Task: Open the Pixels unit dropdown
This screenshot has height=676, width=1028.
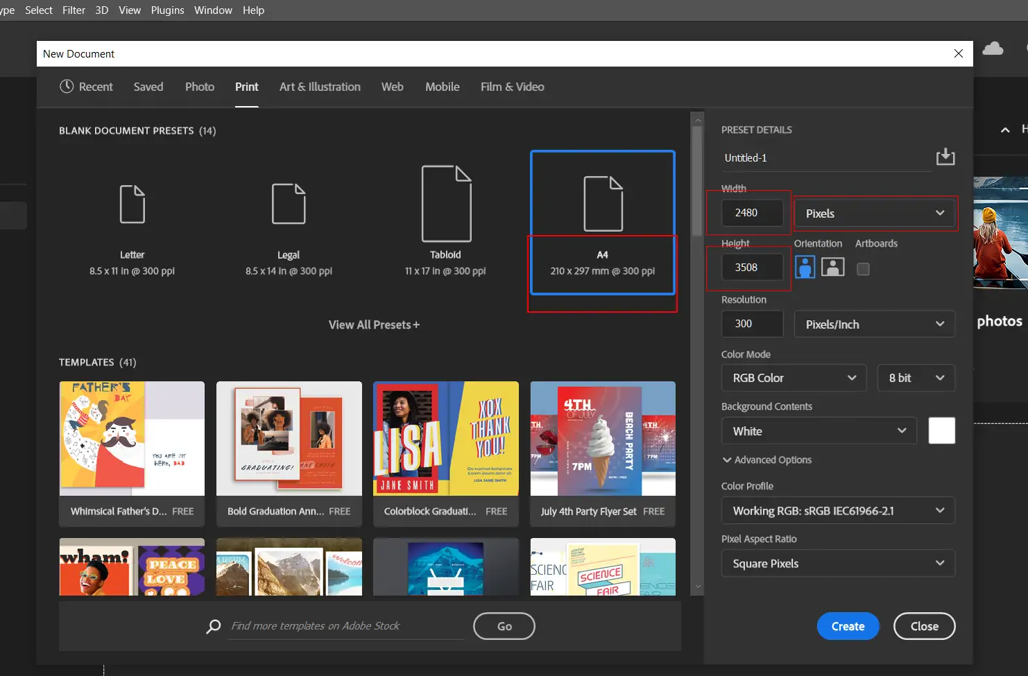Action: click(875, 214)
